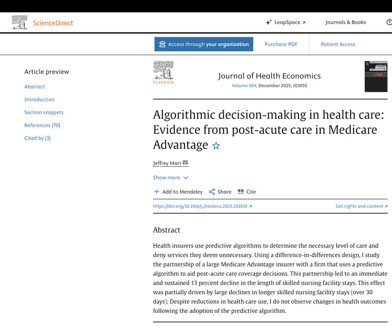Click the chevron next to Show more
This screenshot has height=332, width=392.
point(186,178)
